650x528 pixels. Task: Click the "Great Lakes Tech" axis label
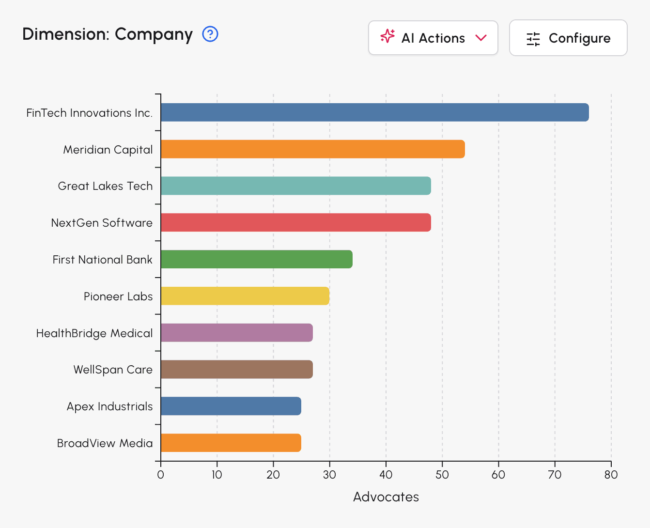click(x=105, y=186)
